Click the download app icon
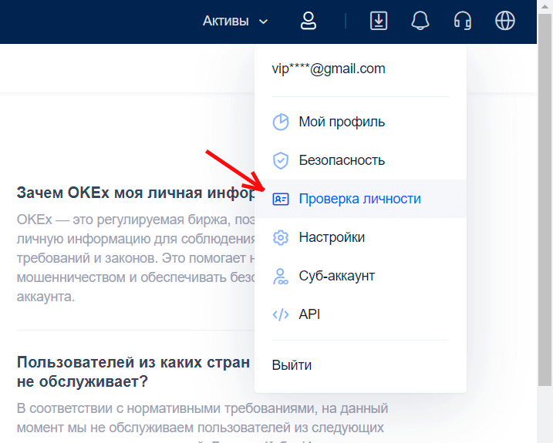This screenshot has width=553, height=443. click(x=379, y=21)
